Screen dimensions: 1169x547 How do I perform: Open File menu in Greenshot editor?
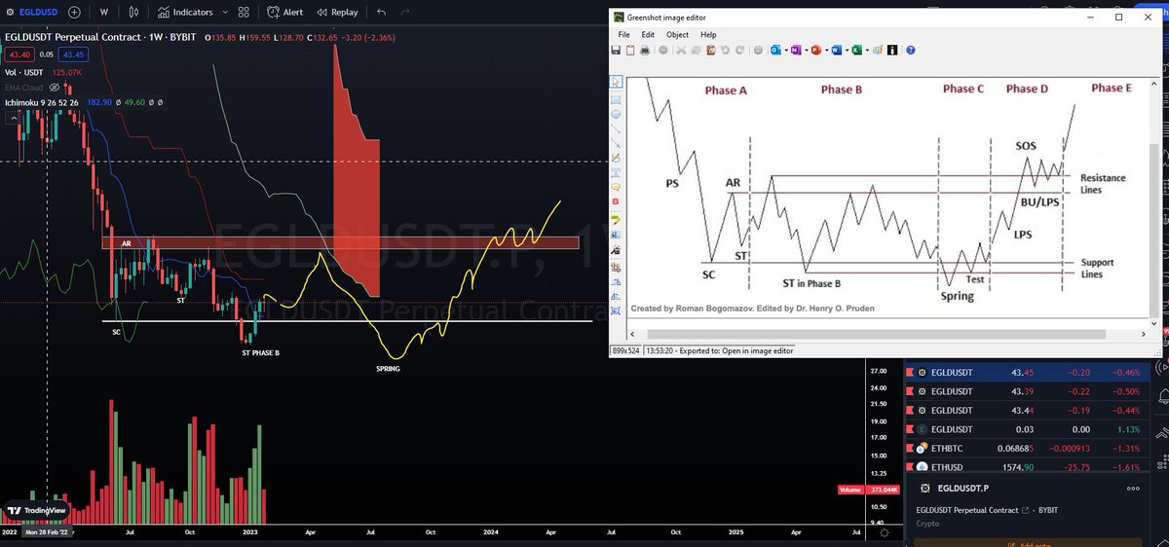coord(623,34)
